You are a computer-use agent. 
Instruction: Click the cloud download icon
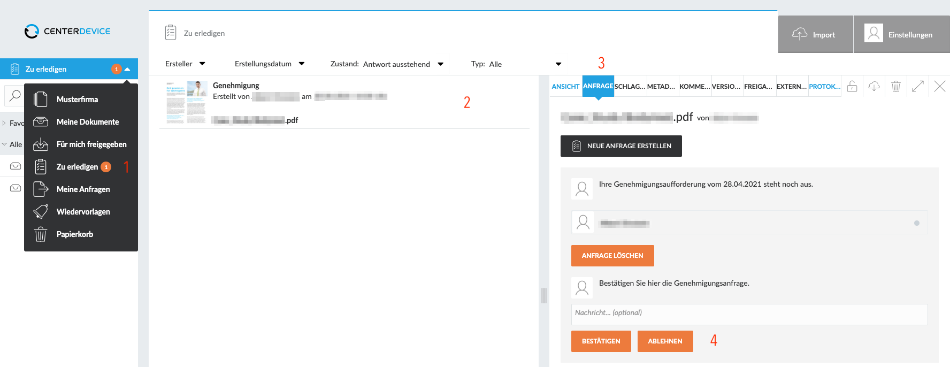click(x=874, y=86)
